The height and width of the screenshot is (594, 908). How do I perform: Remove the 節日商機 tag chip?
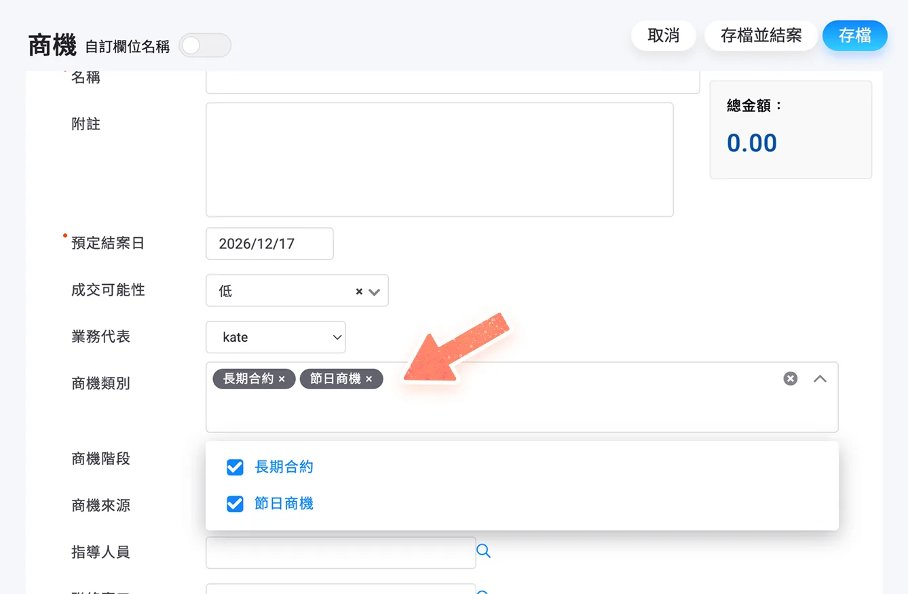tap(369, 379)
